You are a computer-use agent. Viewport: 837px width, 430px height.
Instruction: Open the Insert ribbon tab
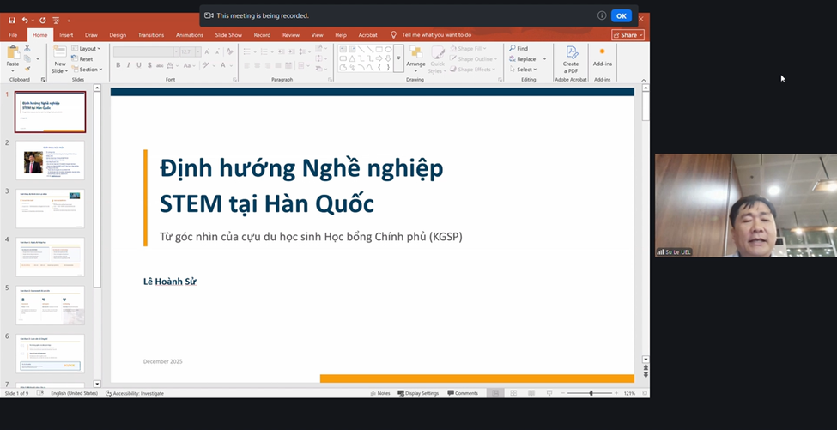(66, 35)
